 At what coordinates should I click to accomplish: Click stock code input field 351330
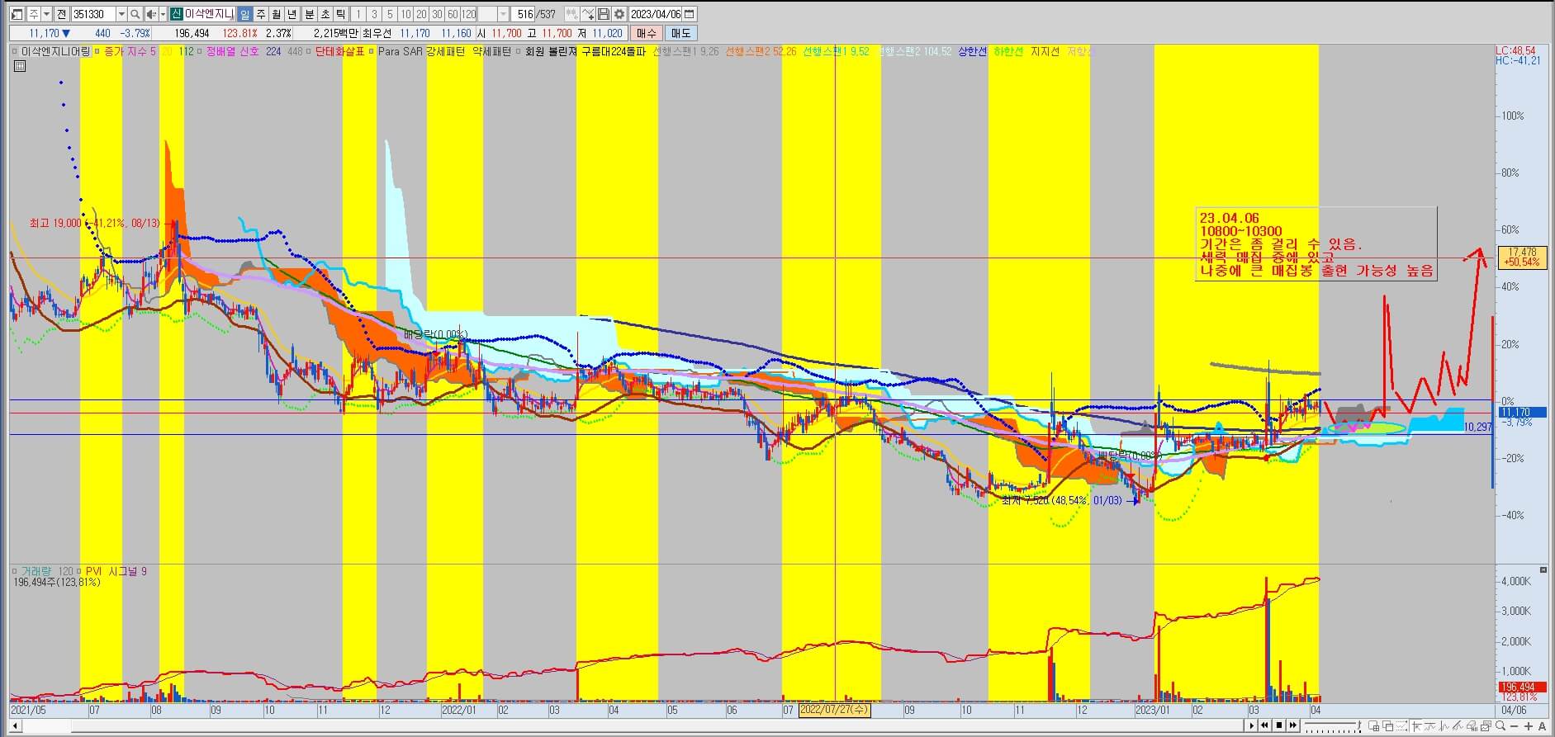click(93, 14)
